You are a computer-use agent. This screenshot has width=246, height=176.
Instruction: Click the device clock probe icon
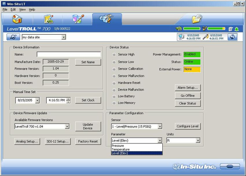[205, 37]
